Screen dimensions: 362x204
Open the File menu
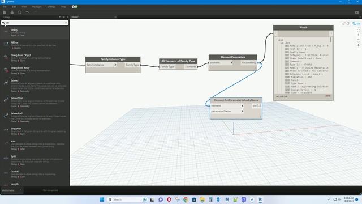[x=5, y=7]
